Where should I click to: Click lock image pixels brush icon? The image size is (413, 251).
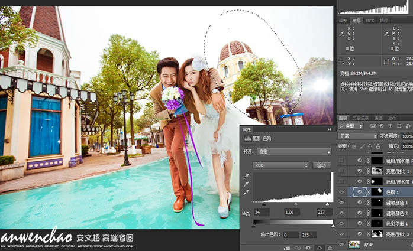point(362,146)
